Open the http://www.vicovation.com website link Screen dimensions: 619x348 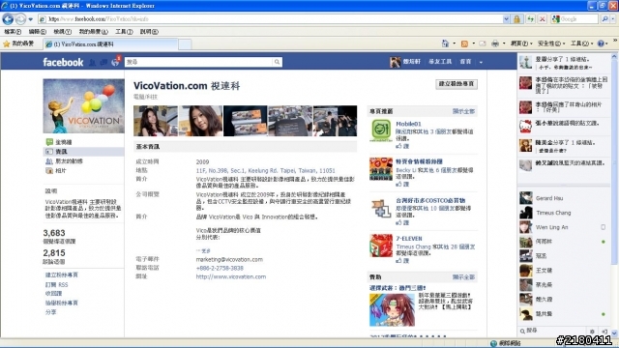[x=231, y=276]
